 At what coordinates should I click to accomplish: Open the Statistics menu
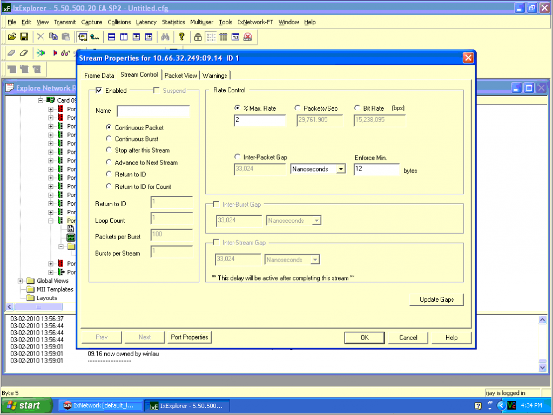click(173, 22)
